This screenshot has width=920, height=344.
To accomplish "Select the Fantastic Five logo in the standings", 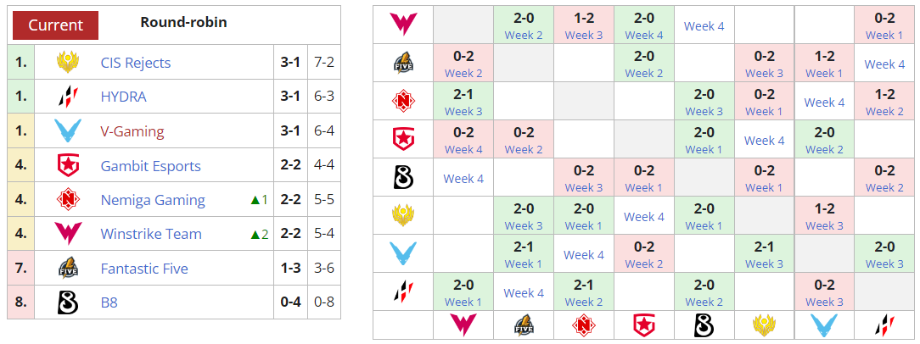I will coord(67,269).
